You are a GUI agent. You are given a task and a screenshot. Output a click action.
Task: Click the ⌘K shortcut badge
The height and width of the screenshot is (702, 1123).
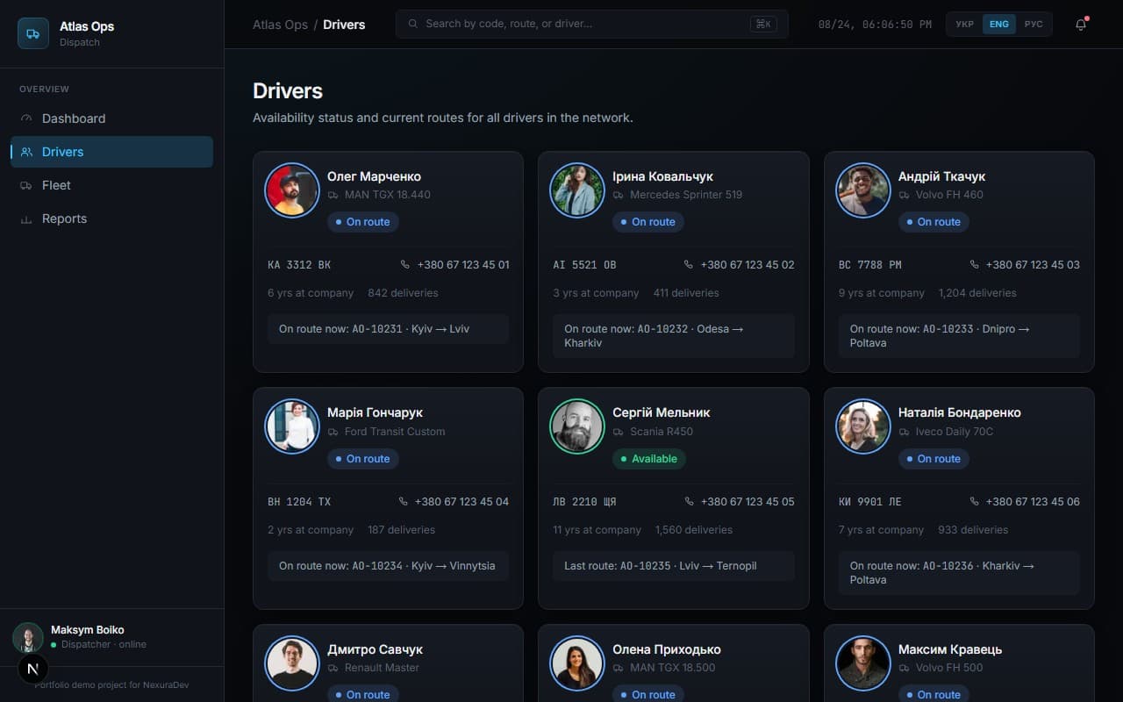coord(763,24)
